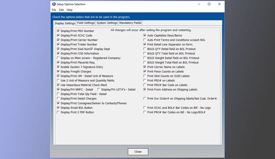Select the Display Settings tab
Image resolution: width=275 pixels, height=159 pixels.
tap(65, 23)
